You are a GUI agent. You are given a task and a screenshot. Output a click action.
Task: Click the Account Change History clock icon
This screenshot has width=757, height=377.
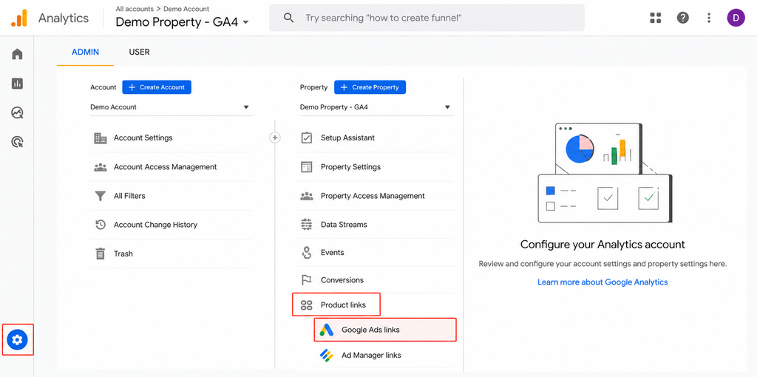click(x=101, y=225)
